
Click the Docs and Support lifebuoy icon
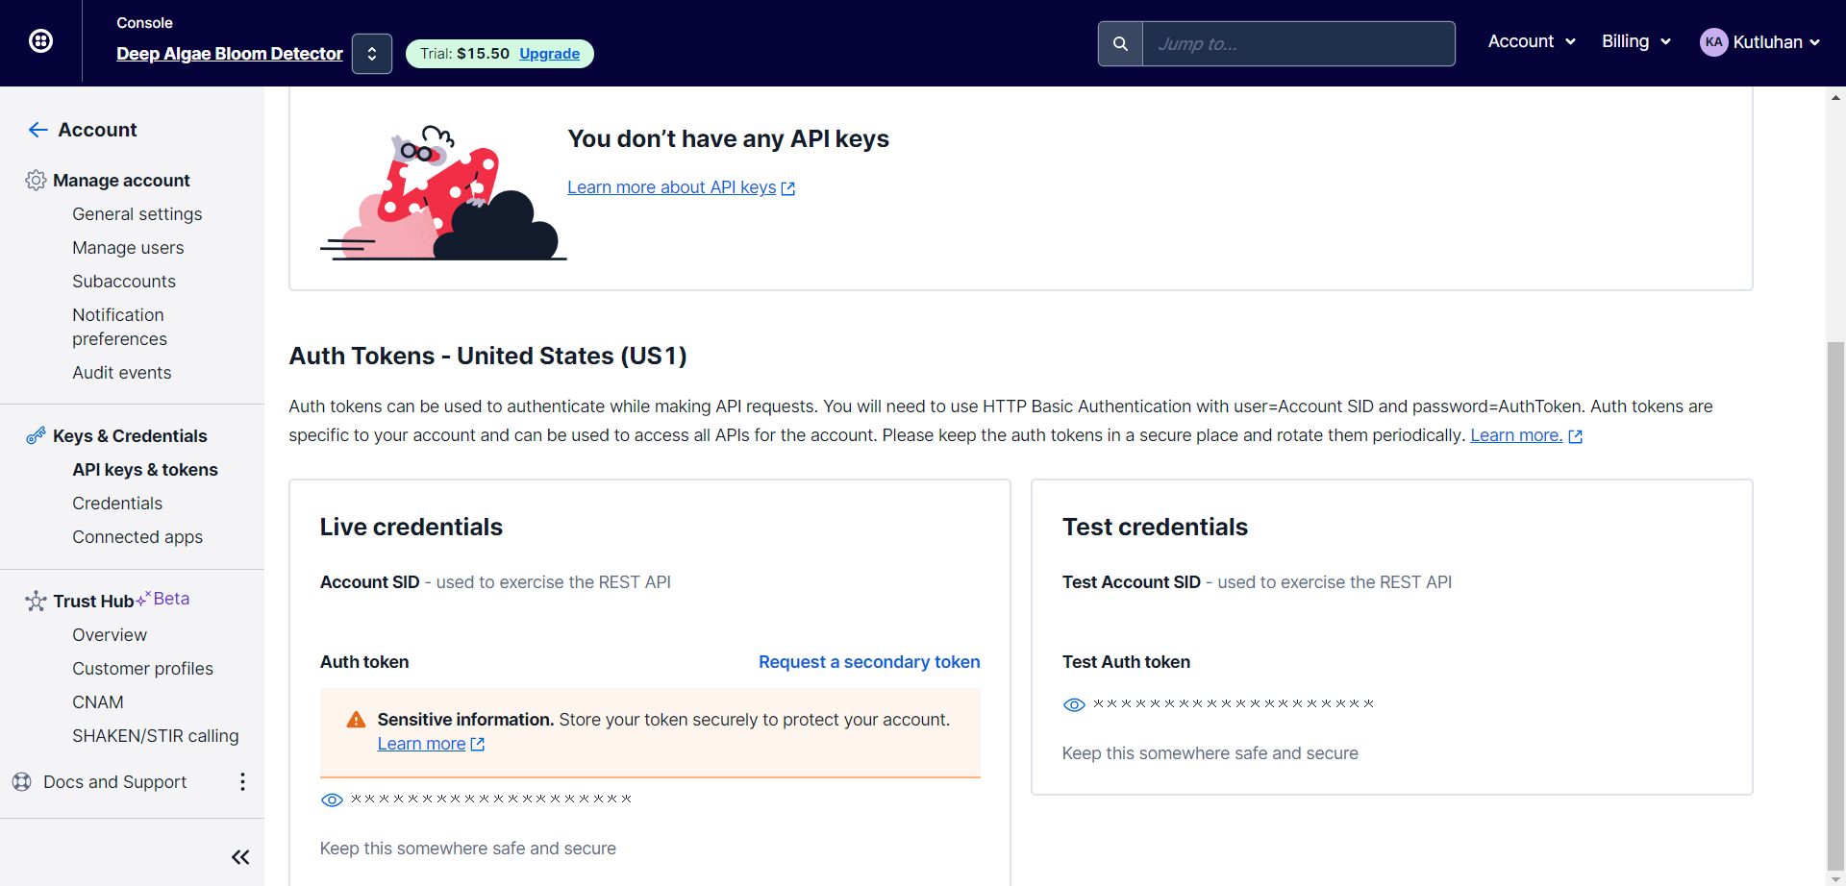(x=22, y=781)
